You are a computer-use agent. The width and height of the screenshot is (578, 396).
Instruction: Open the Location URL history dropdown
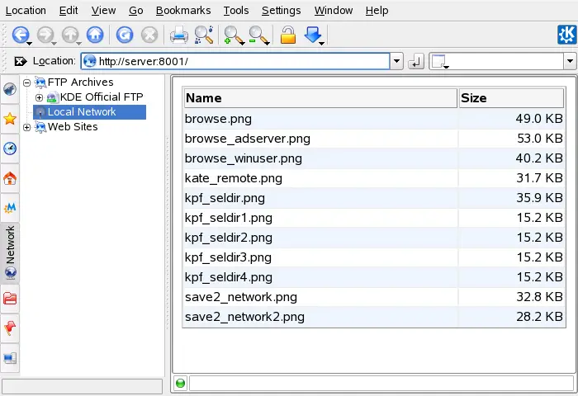tap(396, 62)
